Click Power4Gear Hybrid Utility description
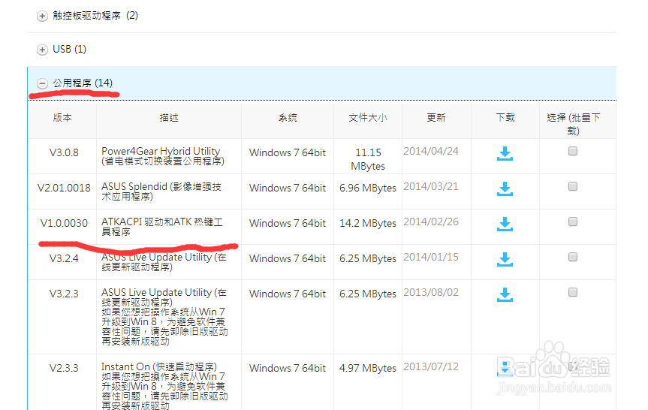This screenshot has width=648, height=410. pos(163,156)
